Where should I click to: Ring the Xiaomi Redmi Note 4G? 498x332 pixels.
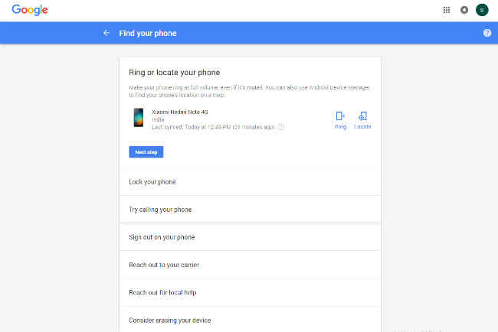coord(340,120)
